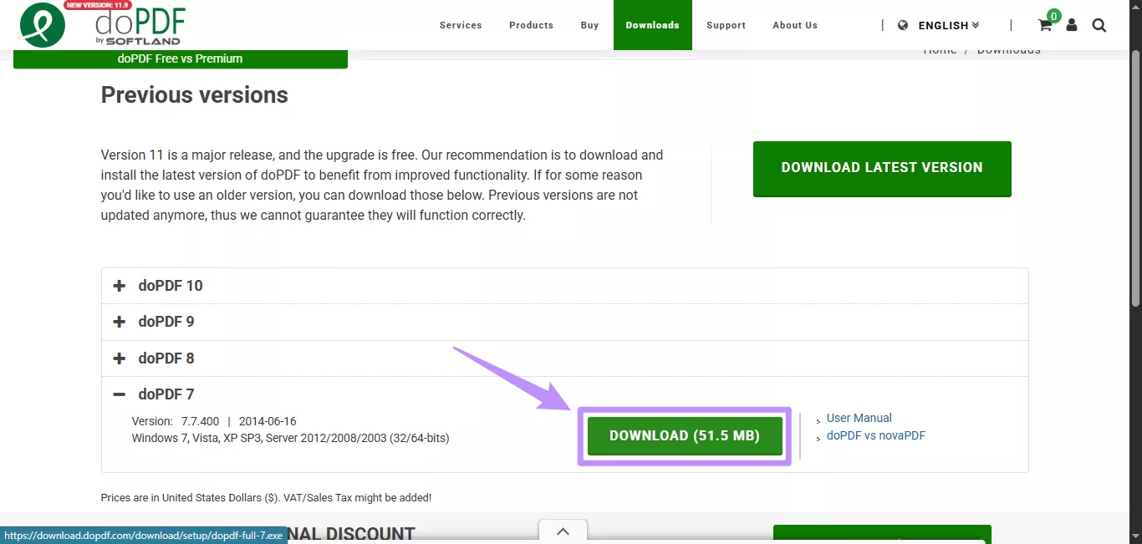The height and width of the screenshot is (544, 1142).
Task: Click the globe language icon
Action: 903,25
